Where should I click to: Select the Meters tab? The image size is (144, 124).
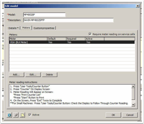(26, 28)
